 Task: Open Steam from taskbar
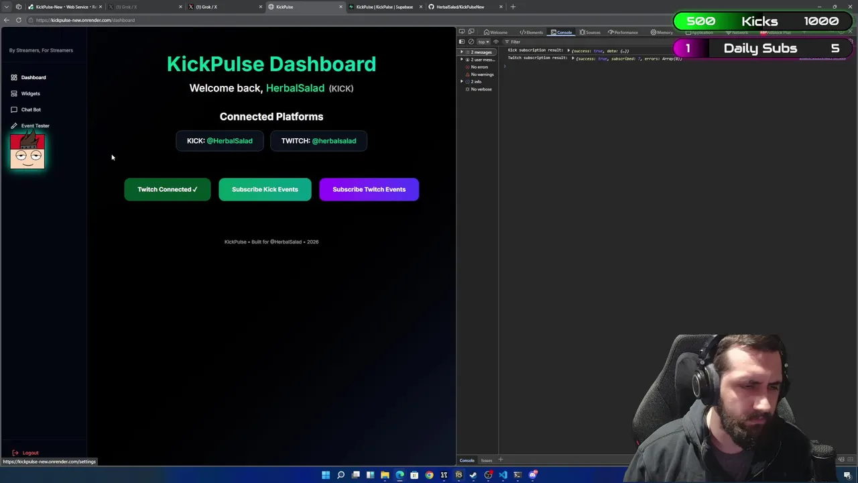tap(473, 475)
